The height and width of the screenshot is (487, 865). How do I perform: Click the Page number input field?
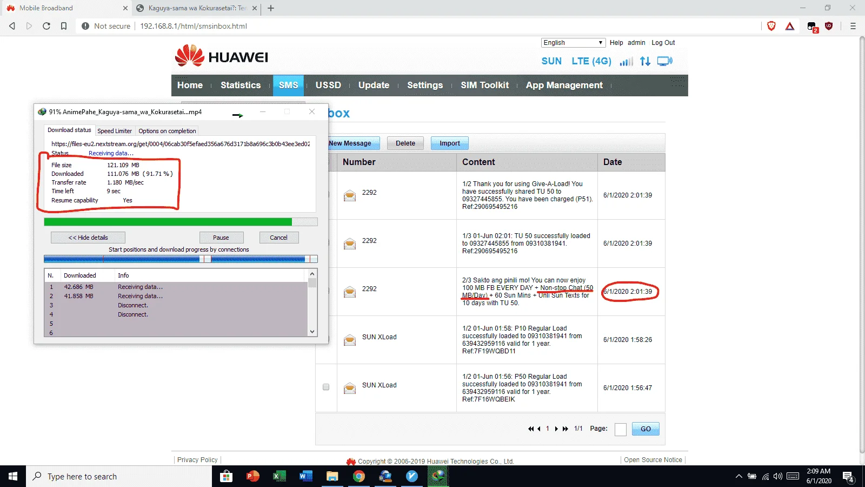click(x=621, y=429)
